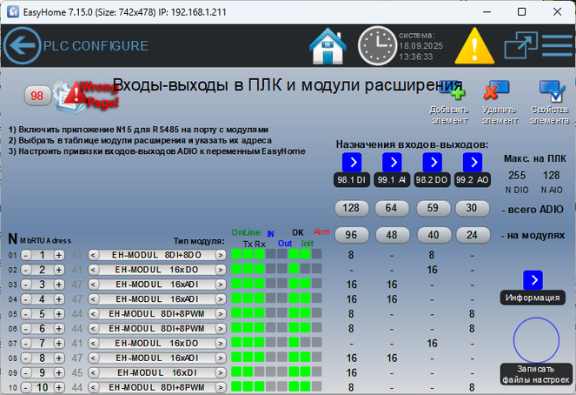
Task: Click the 'Добавить элемент' add icon
Action: [x=449, y=92]
